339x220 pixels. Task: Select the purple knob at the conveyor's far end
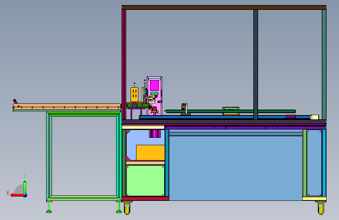pos(15,101)
